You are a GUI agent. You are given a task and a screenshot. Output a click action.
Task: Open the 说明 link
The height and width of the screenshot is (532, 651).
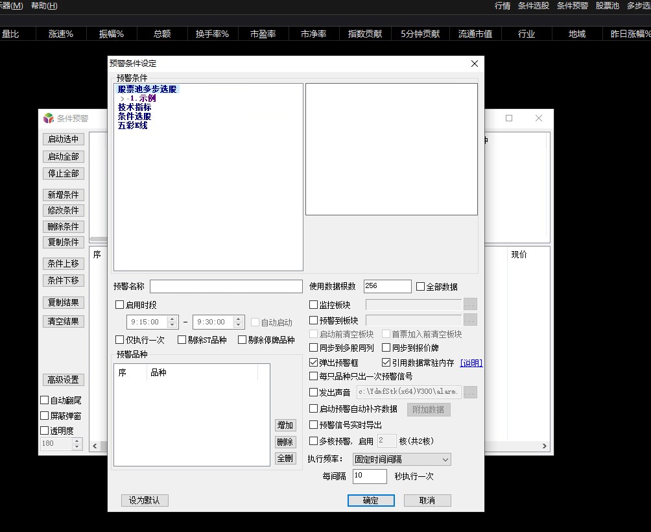[471, 363]
